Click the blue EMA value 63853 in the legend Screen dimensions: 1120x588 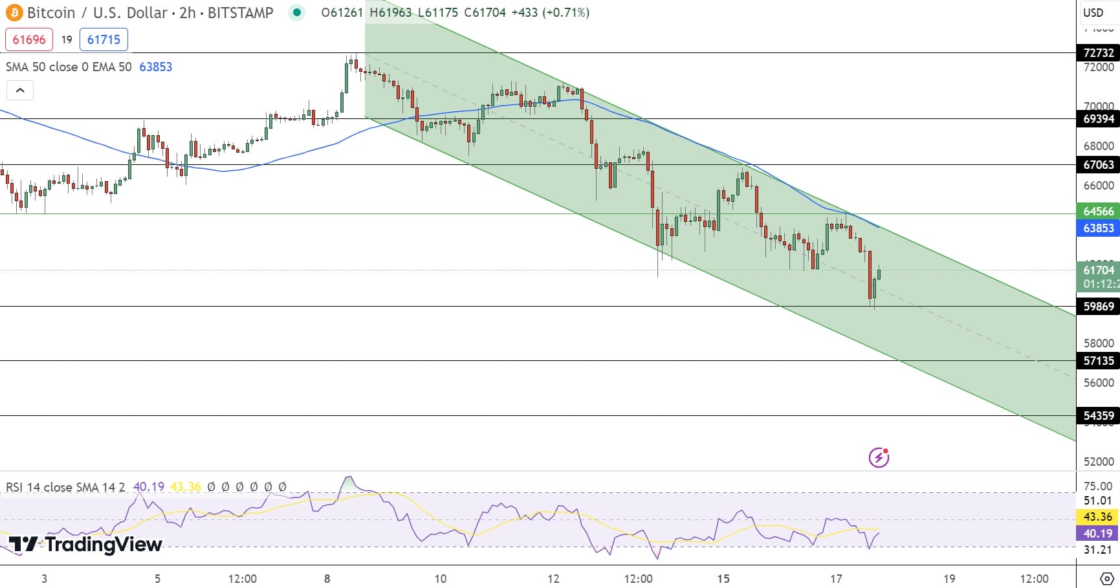point(156,67)
